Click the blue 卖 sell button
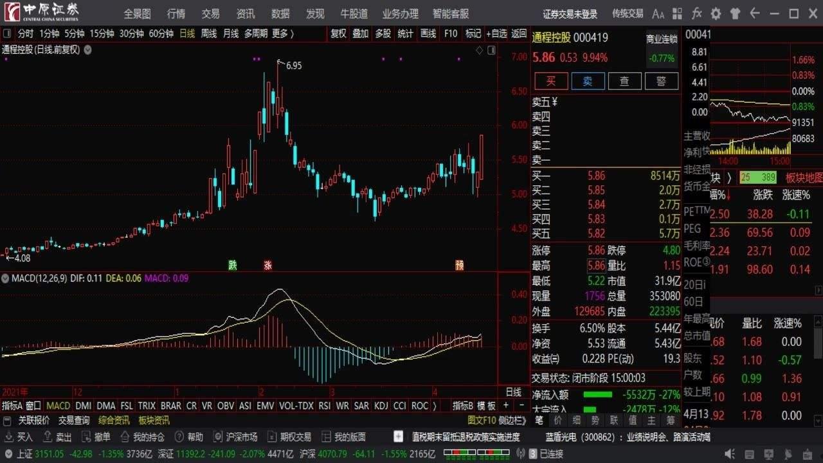Viewport: 823px width, 463px height. tap(588, 80)
